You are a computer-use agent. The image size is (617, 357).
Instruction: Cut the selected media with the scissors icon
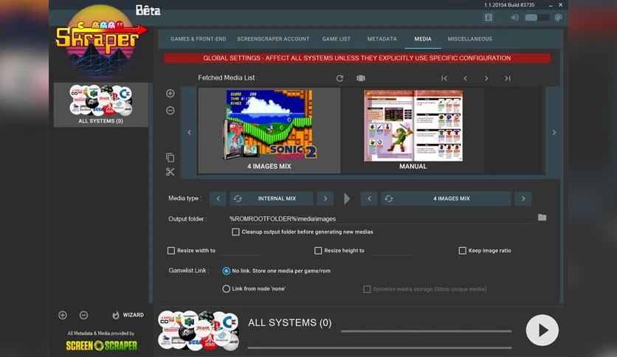170,172
